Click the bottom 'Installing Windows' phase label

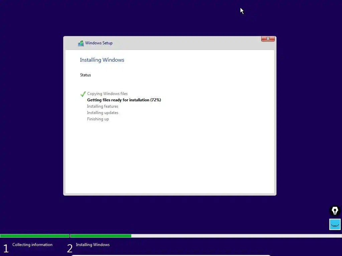[93, 245]
